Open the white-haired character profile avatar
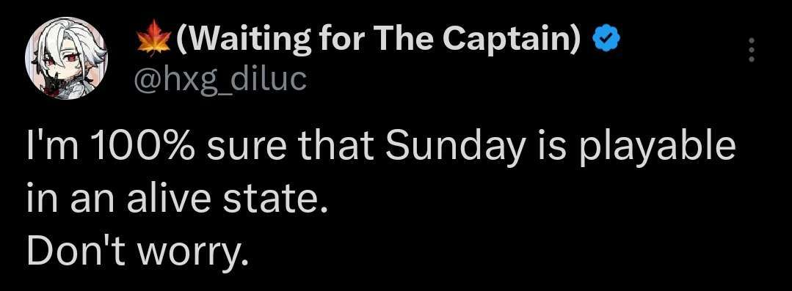Image resolution: width=792 pixels, height=291 pixels. click(67, 58)
